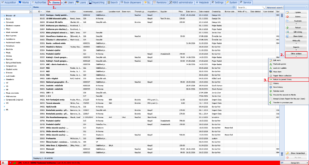This screenshot has height=165, width=309.
Task: Click the Price column header
Action: pos(179,12)
